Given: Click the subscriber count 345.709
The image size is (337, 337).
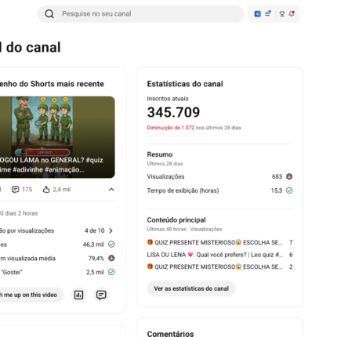Looking at the screenshot, I should tap(173, 112).
